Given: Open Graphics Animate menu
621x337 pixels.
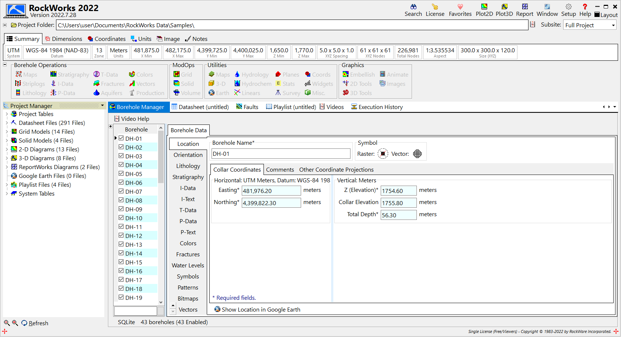Looking at the screenshot, I should coord(394,74).
